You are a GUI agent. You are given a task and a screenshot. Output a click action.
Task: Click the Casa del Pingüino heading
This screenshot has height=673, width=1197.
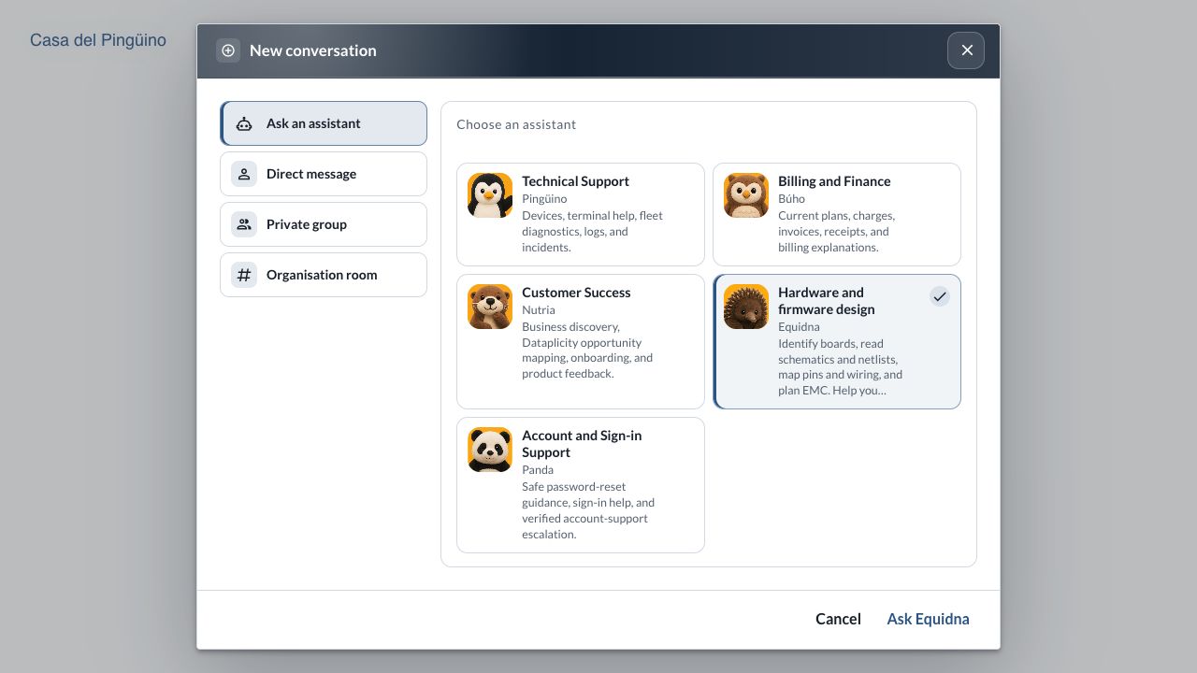coord(98,40)
